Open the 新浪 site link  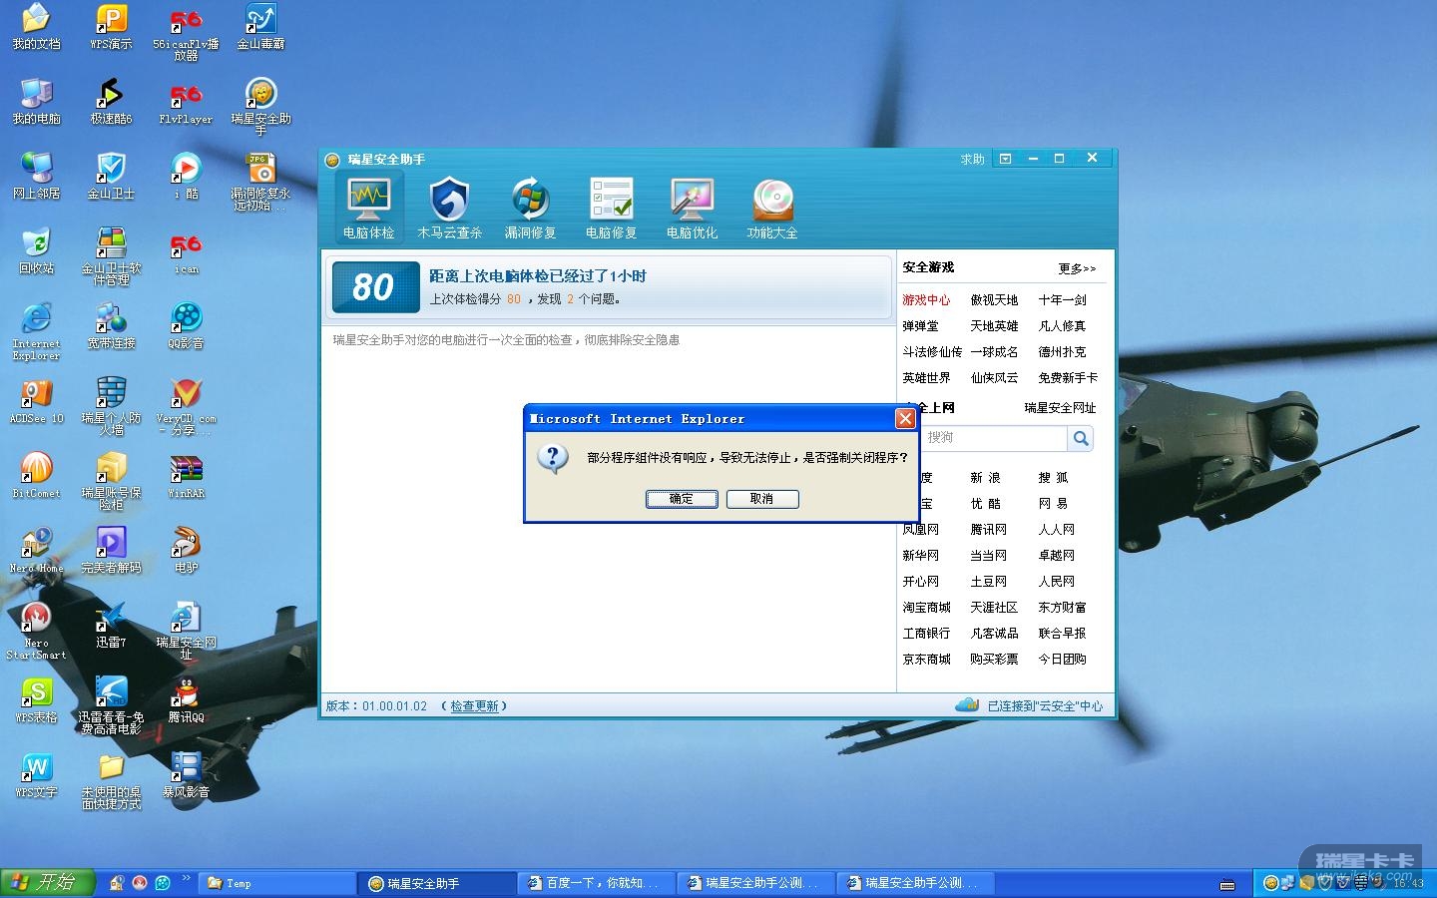(985, 478)
